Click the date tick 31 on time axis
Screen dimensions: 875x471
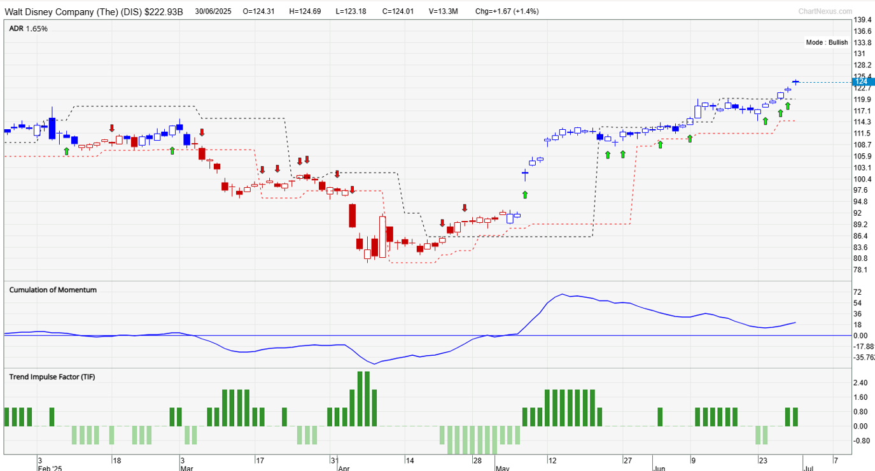[334, 460]
